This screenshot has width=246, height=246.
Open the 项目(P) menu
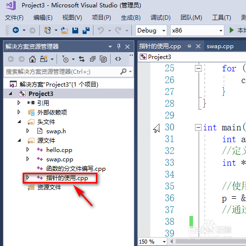pyautogui.click(x=101, y=18)
